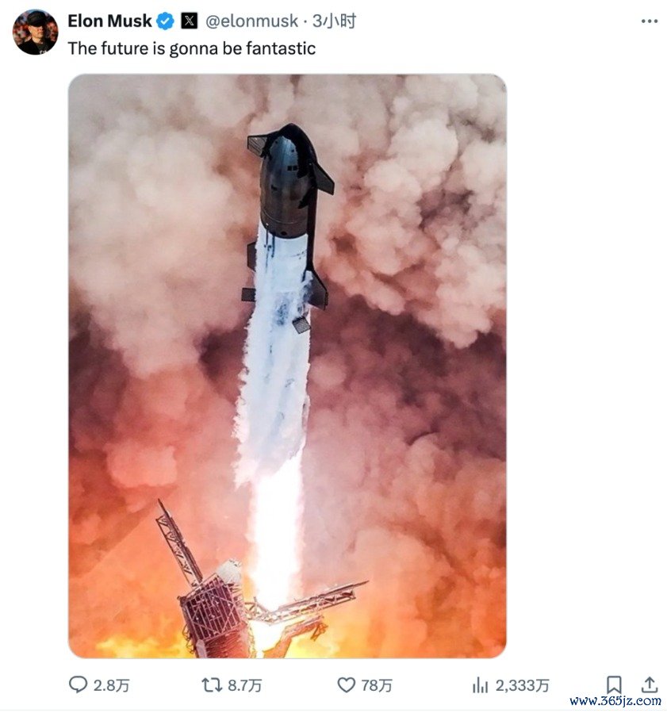Open the @elonmusk handle link
Image resolution: width=667 pixels, height=713 pixels.
pyautogui.click(x=253, y=21)
